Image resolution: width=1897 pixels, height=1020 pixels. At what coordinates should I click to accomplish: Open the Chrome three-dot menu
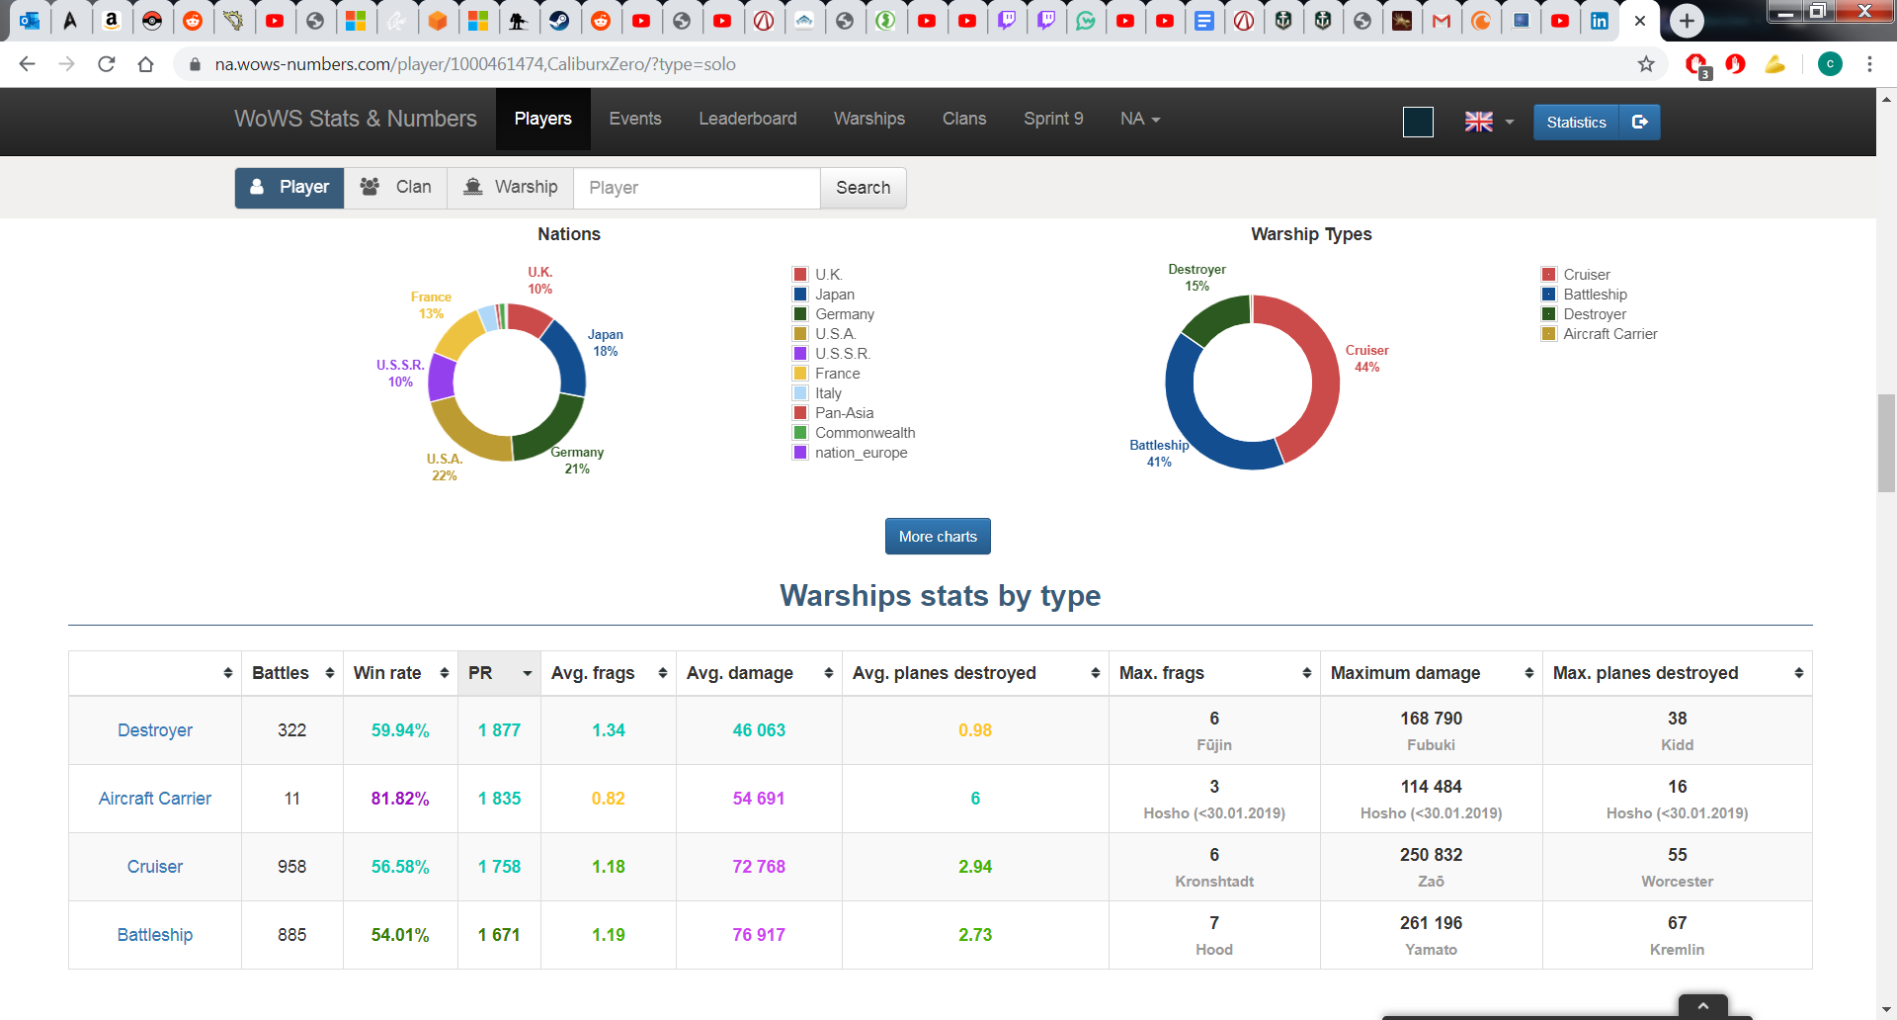[1869, 64]
